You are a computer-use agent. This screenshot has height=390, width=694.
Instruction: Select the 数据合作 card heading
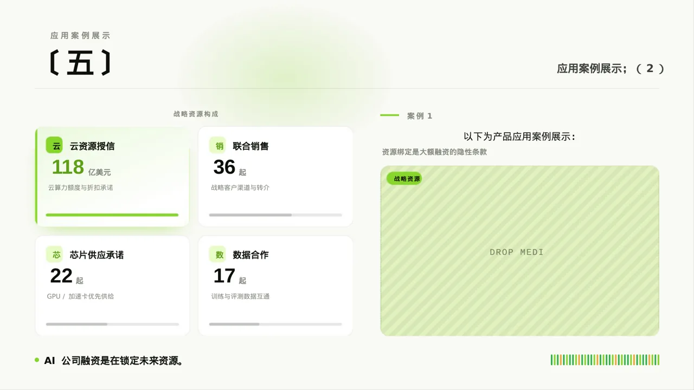pyautogui.click(x=250, y=255)
